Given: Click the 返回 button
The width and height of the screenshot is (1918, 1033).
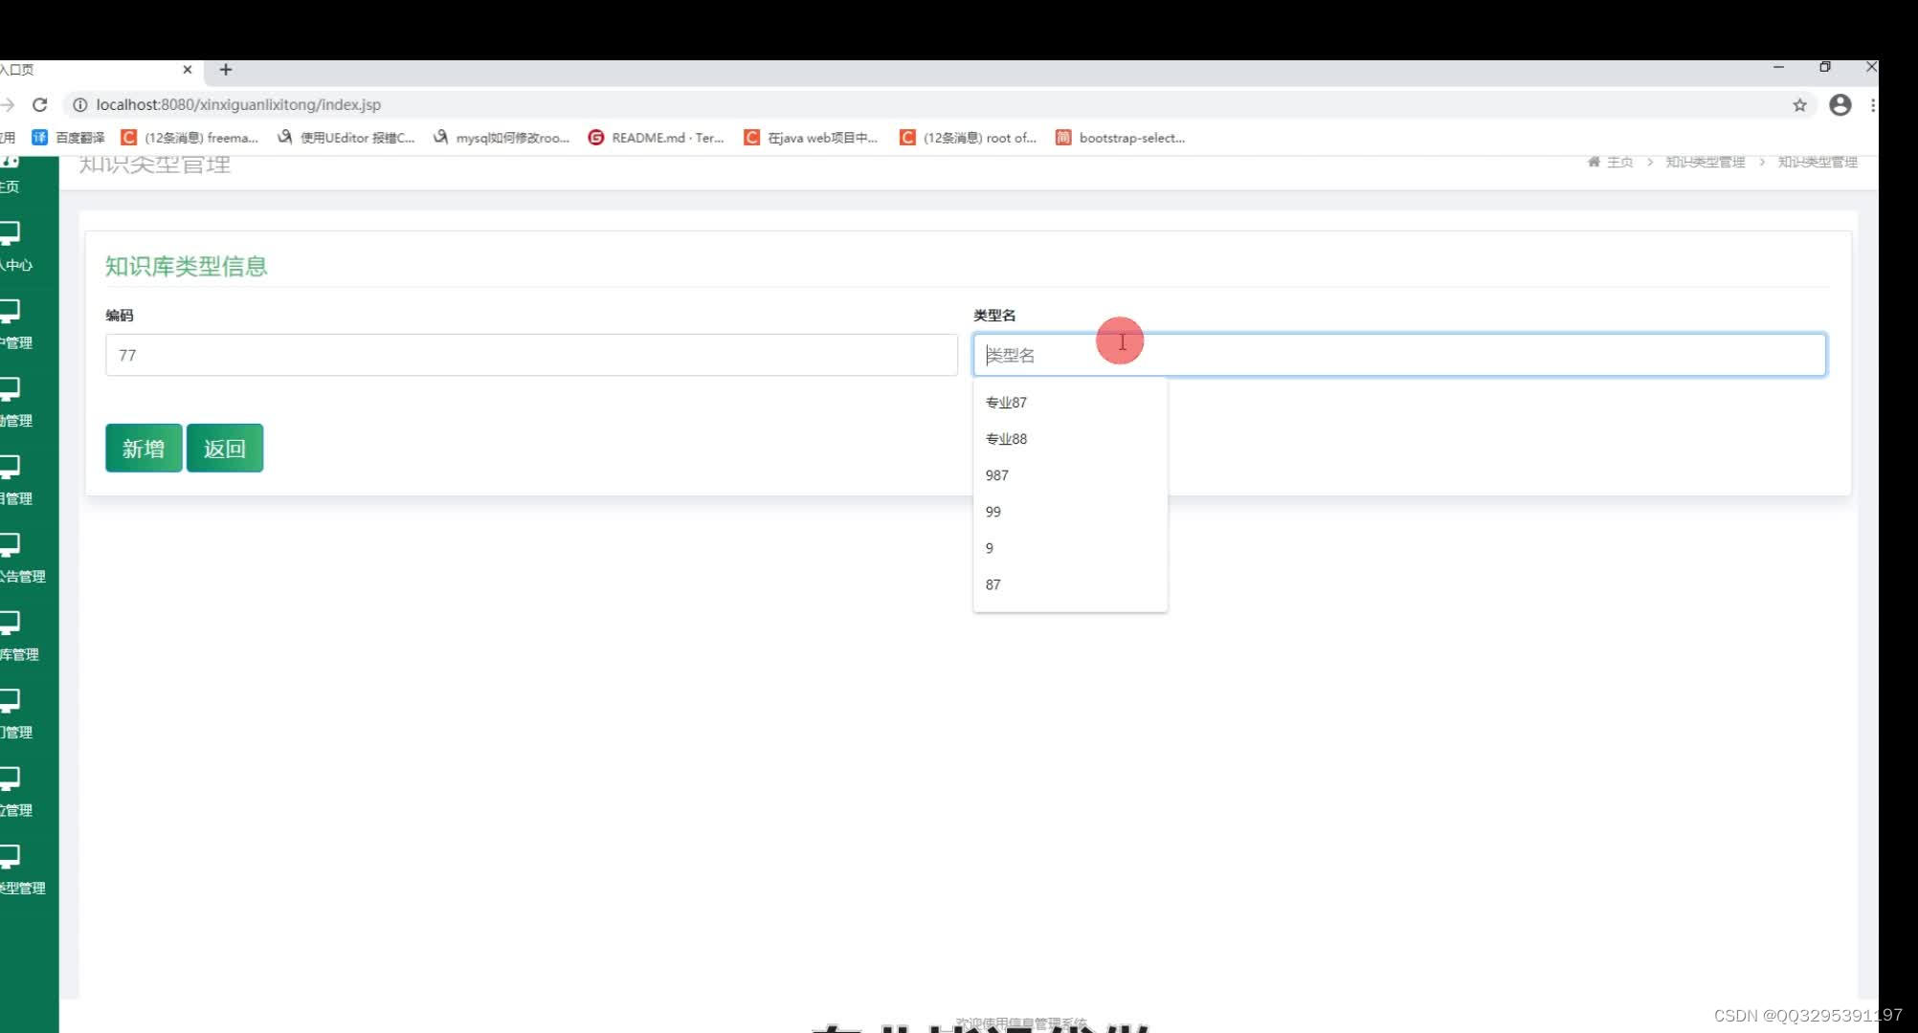Looking at the screenshot, I should point(225,448).
